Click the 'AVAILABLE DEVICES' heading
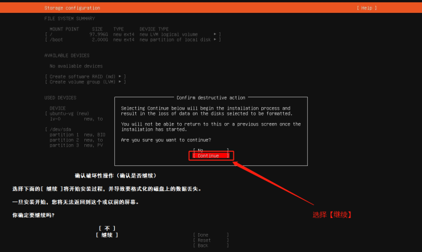This screenshot has width=422, height=252. pyautogui.click(x=67, y=56)
